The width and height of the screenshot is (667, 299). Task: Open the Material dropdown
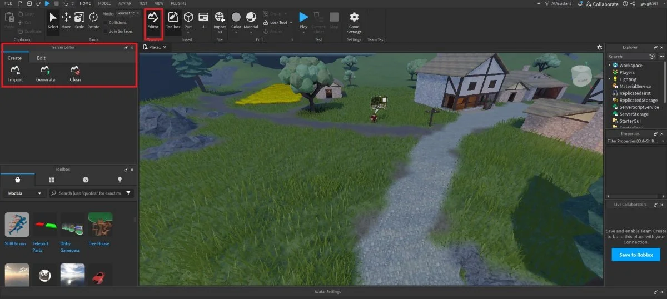[x=251, y=32]
